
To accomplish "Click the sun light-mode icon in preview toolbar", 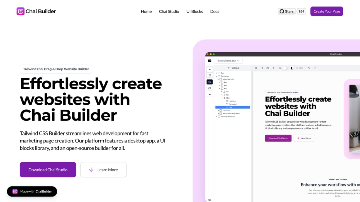I will tap(280, 68).
